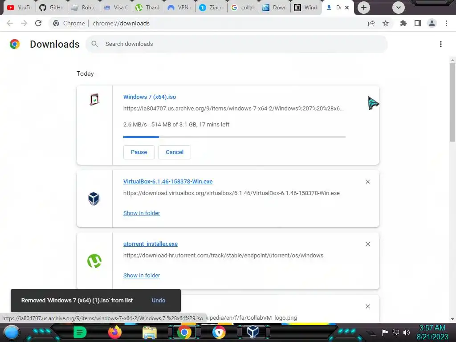Click the Windows 7 iso file icon

pos(94,99)
